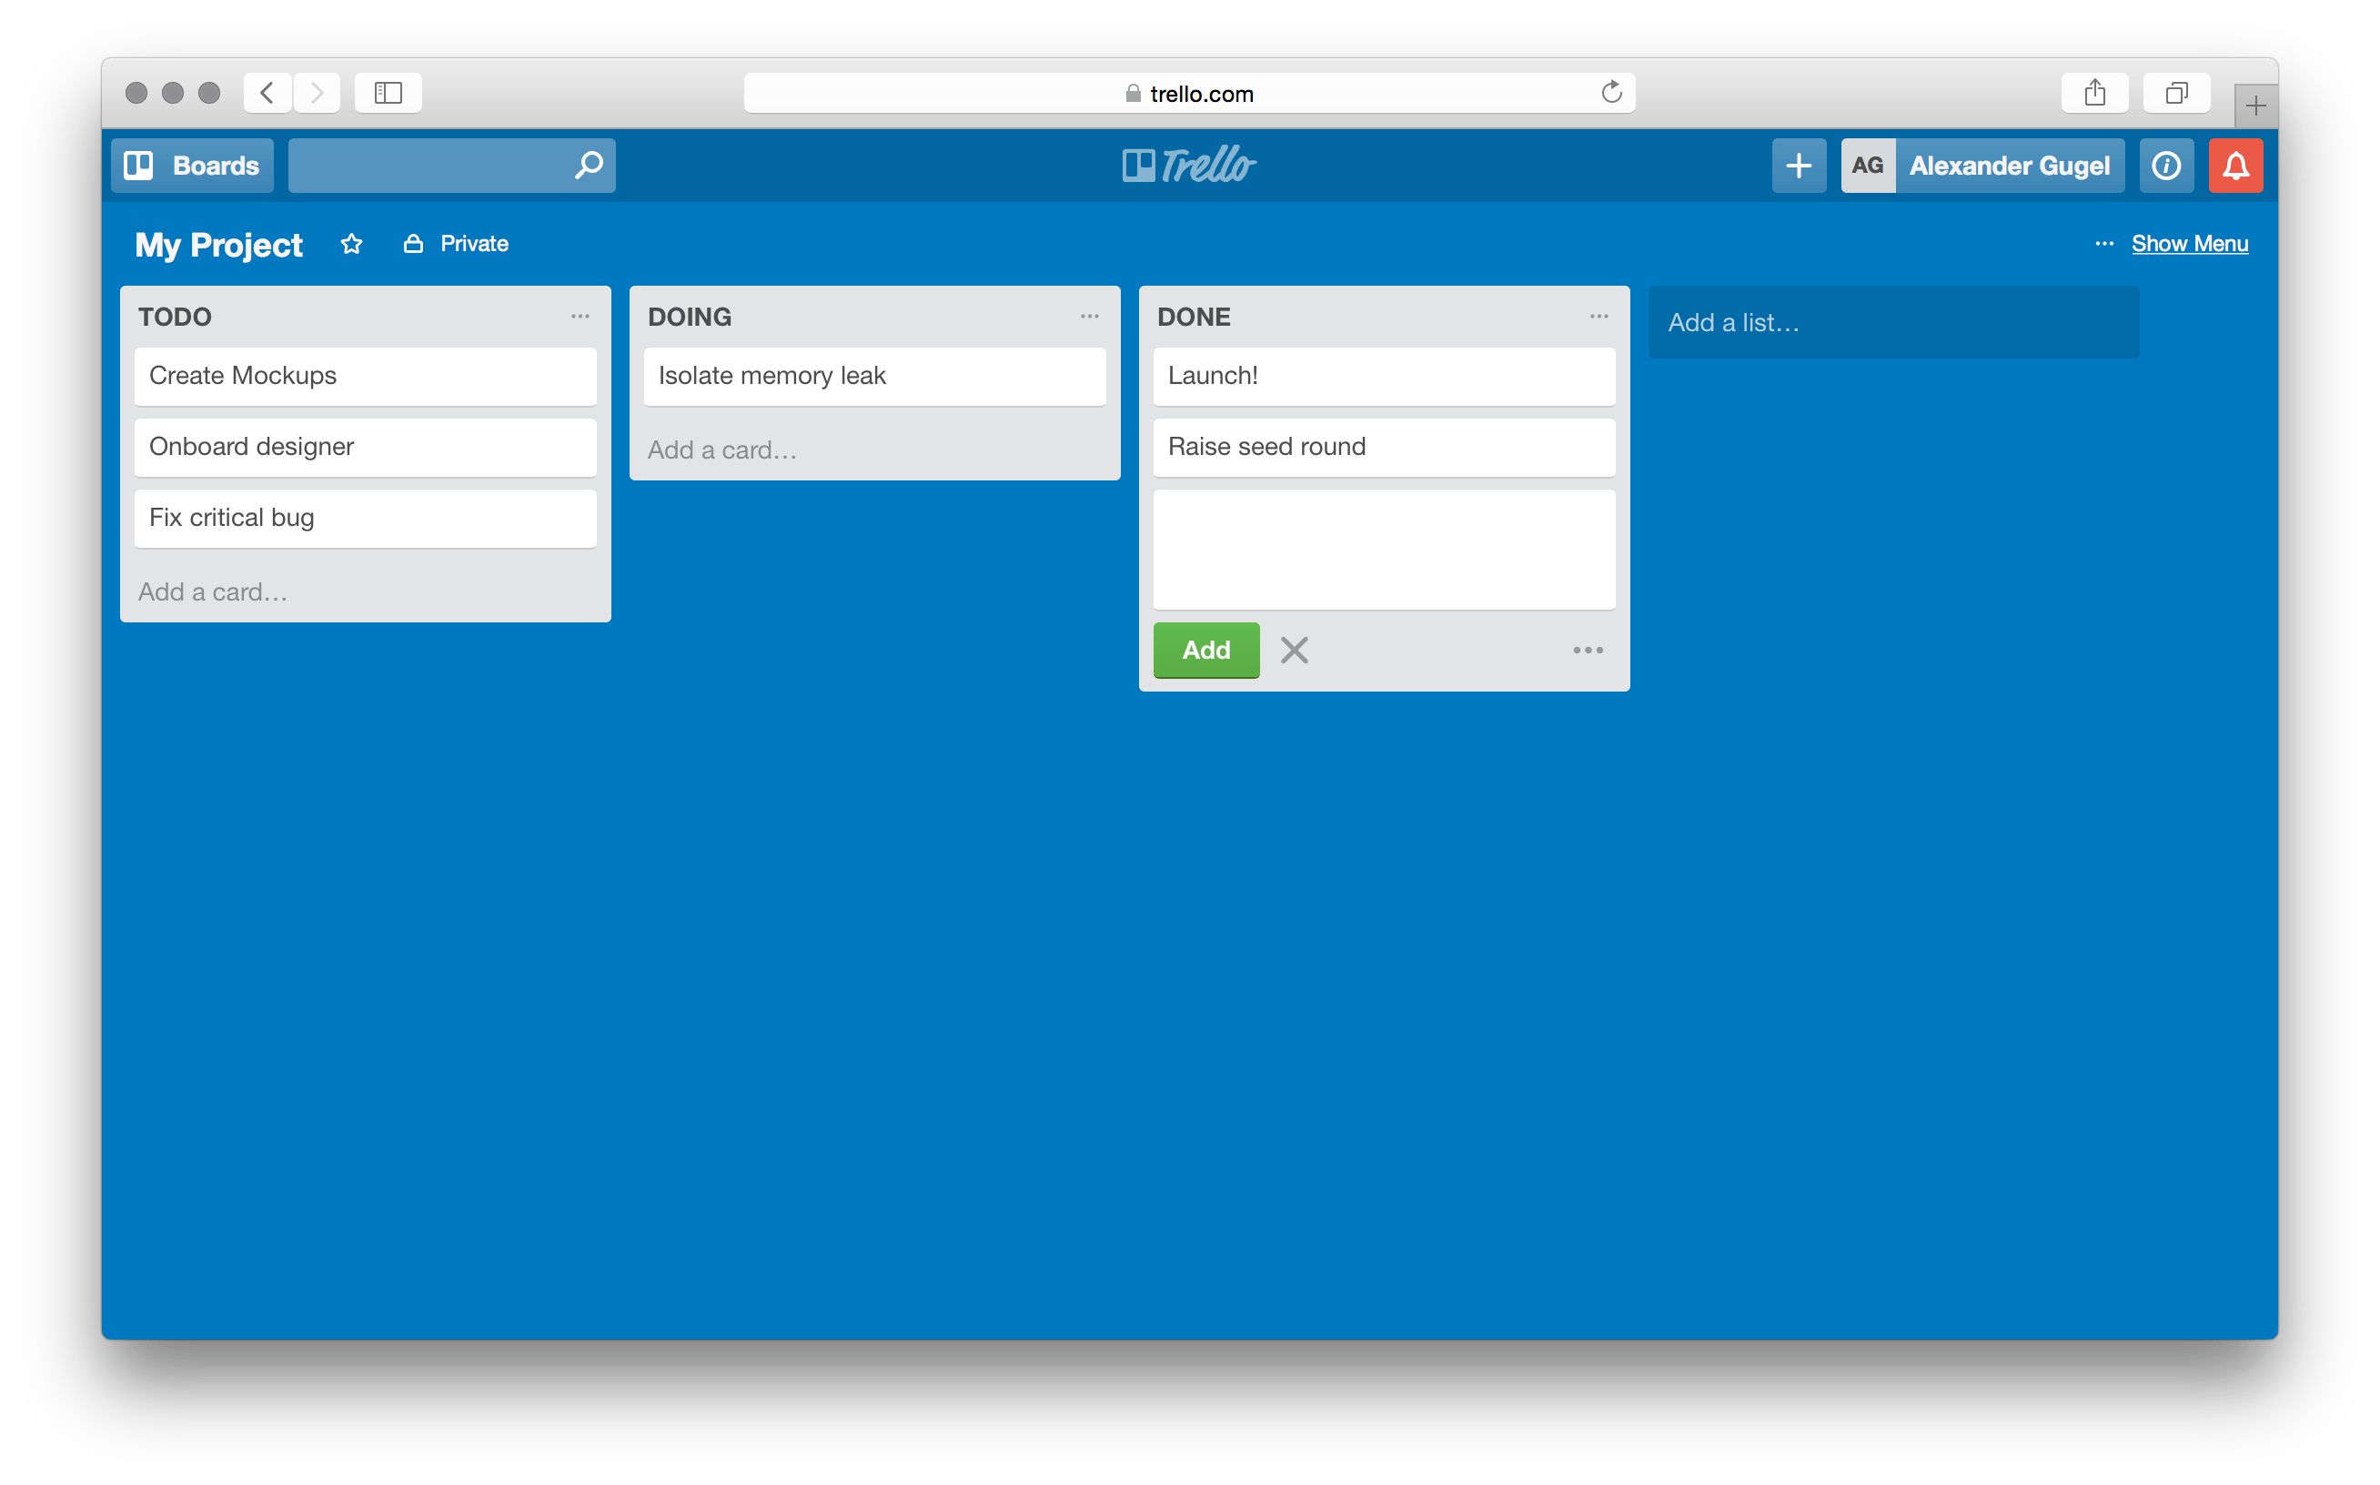The height and width of the screenshot is (1485, 2380).
Task: Open the Boards menu
Action: 193,165
